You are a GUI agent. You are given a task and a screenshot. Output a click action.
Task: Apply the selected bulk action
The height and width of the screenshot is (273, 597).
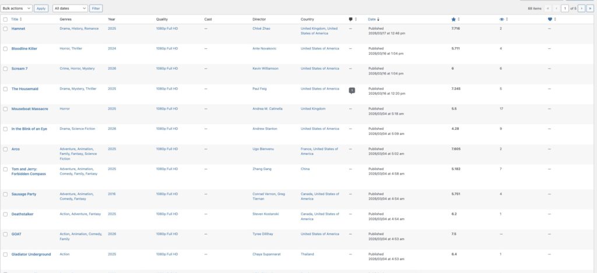(x=41, y=8)
